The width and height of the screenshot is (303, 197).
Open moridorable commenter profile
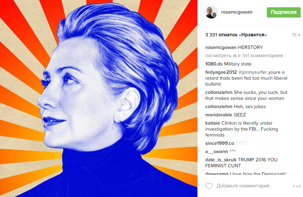tap(219, 115)
